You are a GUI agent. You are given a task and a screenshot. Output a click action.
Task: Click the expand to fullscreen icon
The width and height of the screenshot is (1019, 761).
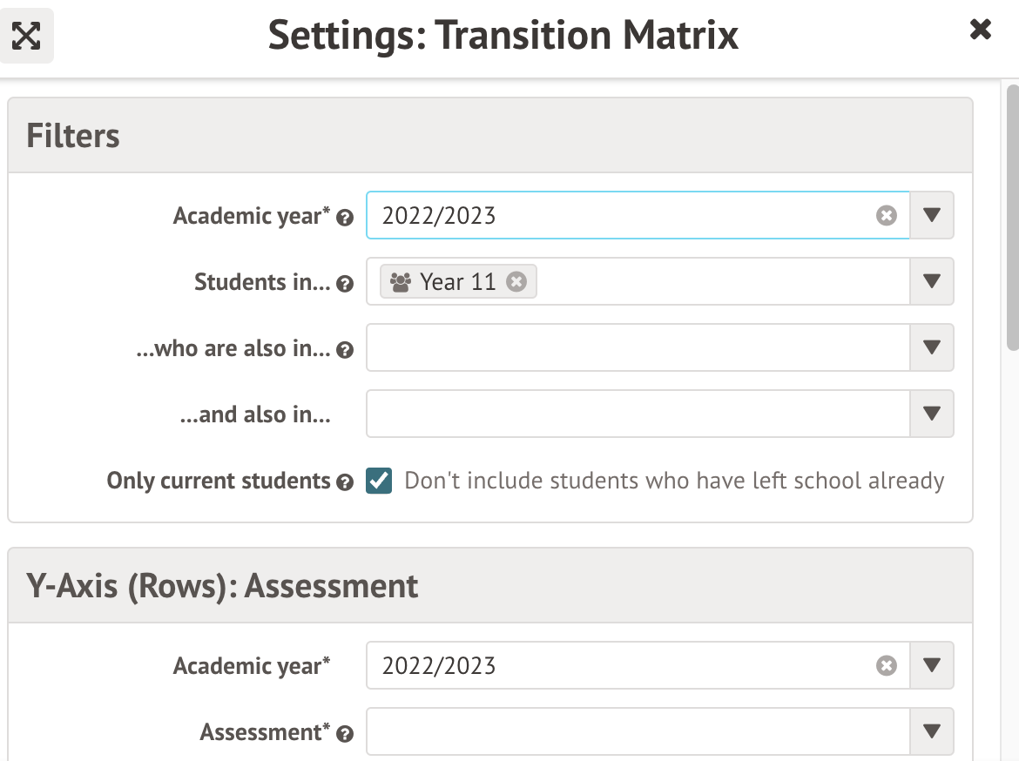(27, 36)
